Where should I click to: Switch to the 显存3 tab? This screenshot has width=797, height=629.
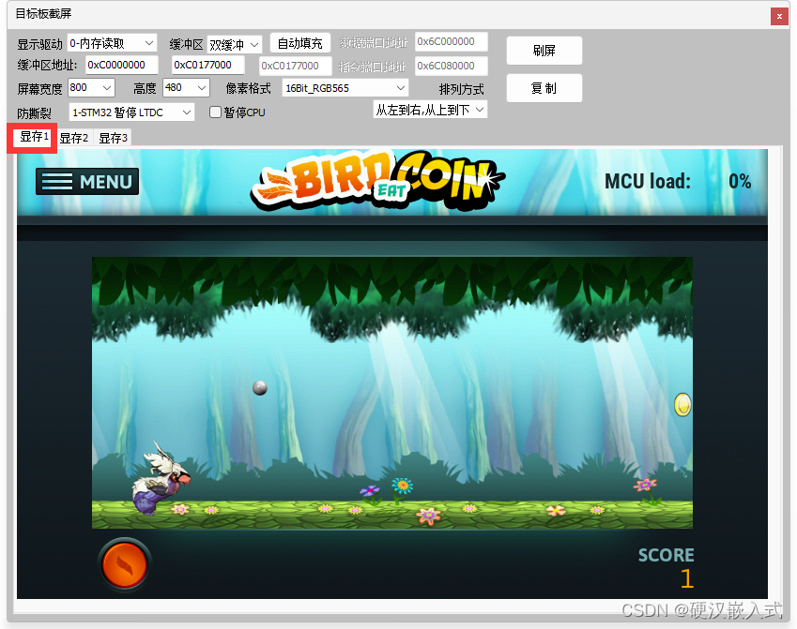(114, 138)
